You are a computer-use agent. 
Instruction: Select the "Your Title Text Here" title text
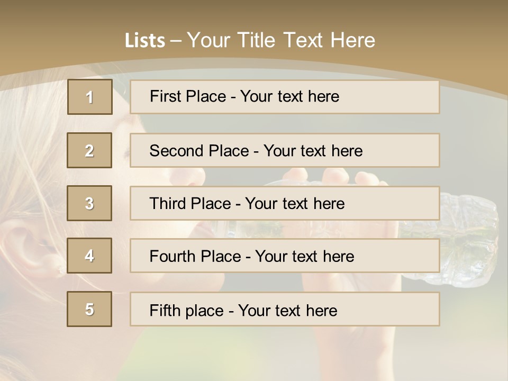pos(281,40)
